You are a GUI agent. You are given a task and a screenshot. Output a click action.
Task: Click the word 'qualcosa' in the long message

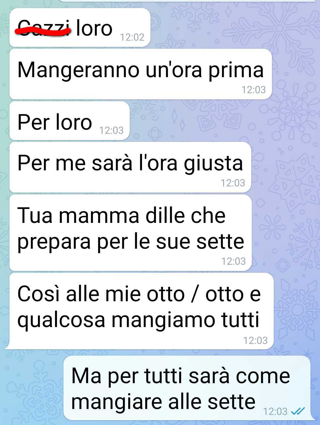61,321
